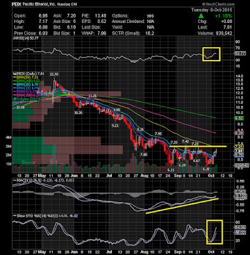
Task: Click the 46.02 stochastic tag on right axis
Action: [240, 233]
